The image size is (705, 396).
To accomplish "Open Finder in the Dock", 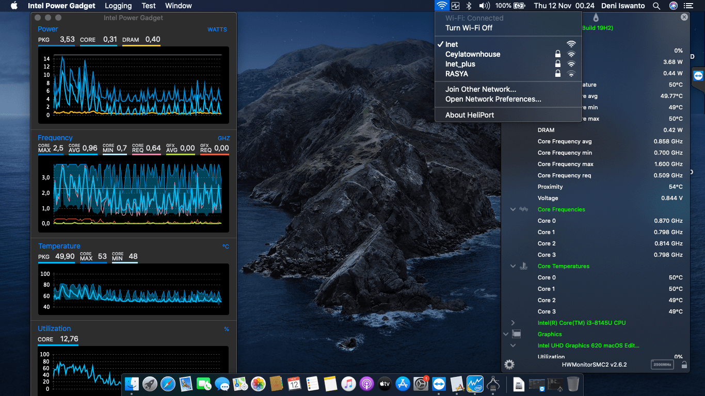I will pos(132,384).
